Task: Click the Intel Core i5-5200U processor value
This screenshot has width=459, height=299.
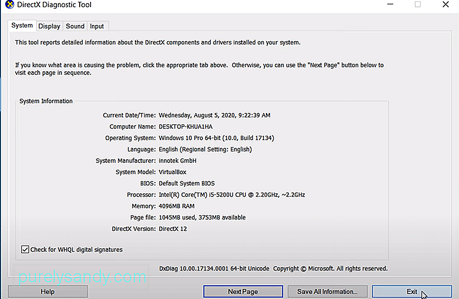Action: pos(232,195)
